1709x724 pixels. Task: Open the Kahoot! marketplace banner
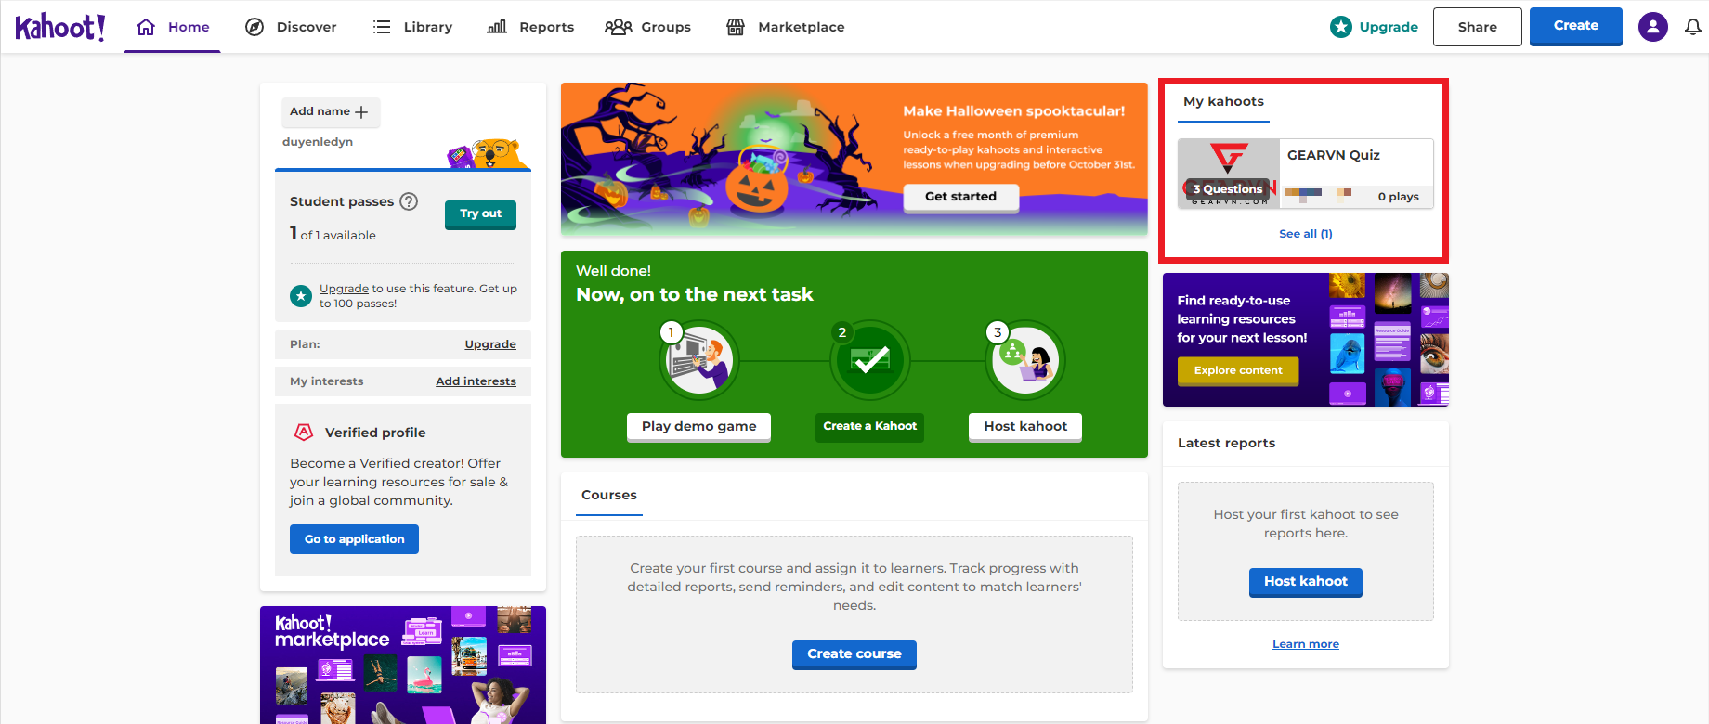403,665
